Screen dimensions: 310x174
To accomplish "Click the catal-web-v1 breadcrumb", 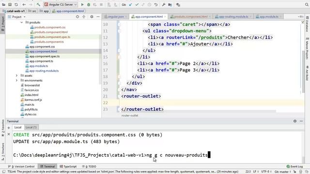I will pyautogui.click(x=14, y=11).
